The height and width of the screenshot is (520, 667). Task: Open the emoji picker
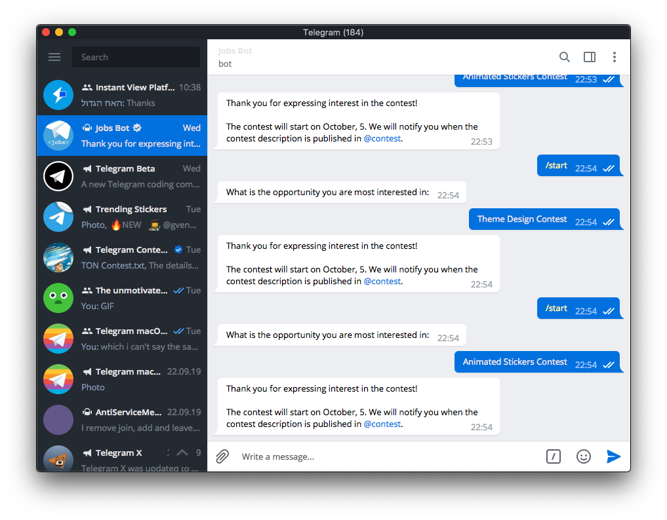583,456
